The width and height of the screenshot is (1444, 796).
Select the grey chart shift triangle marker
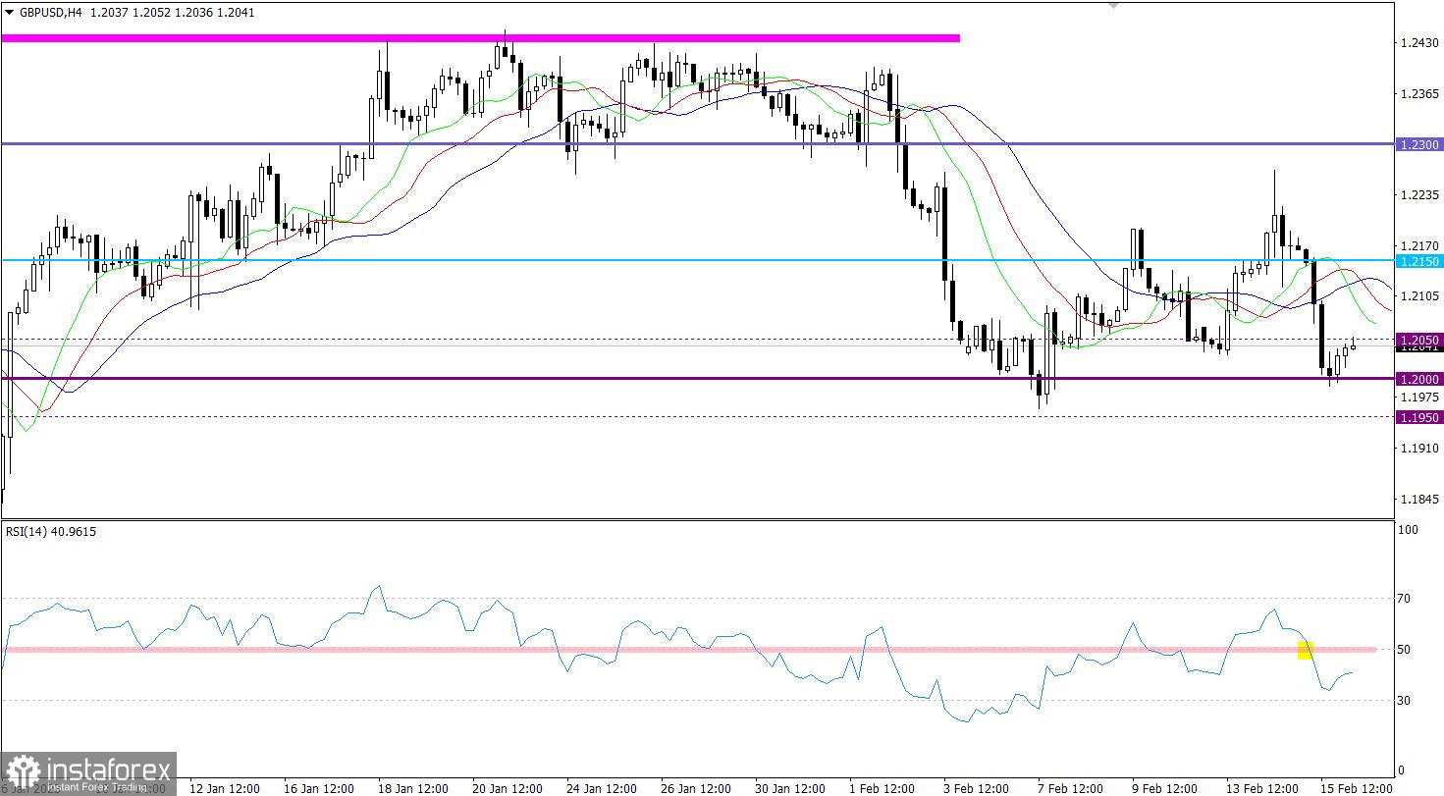(x=1113, y=6)
